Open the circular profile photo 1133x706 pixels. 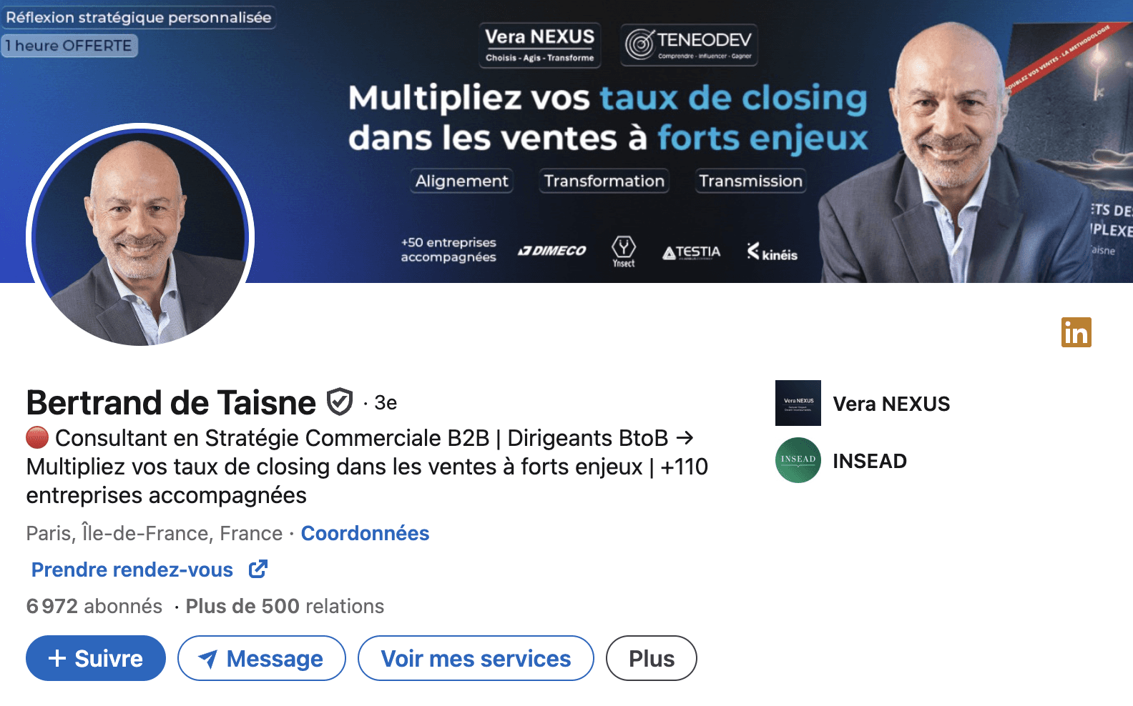(x=140, y=237)
